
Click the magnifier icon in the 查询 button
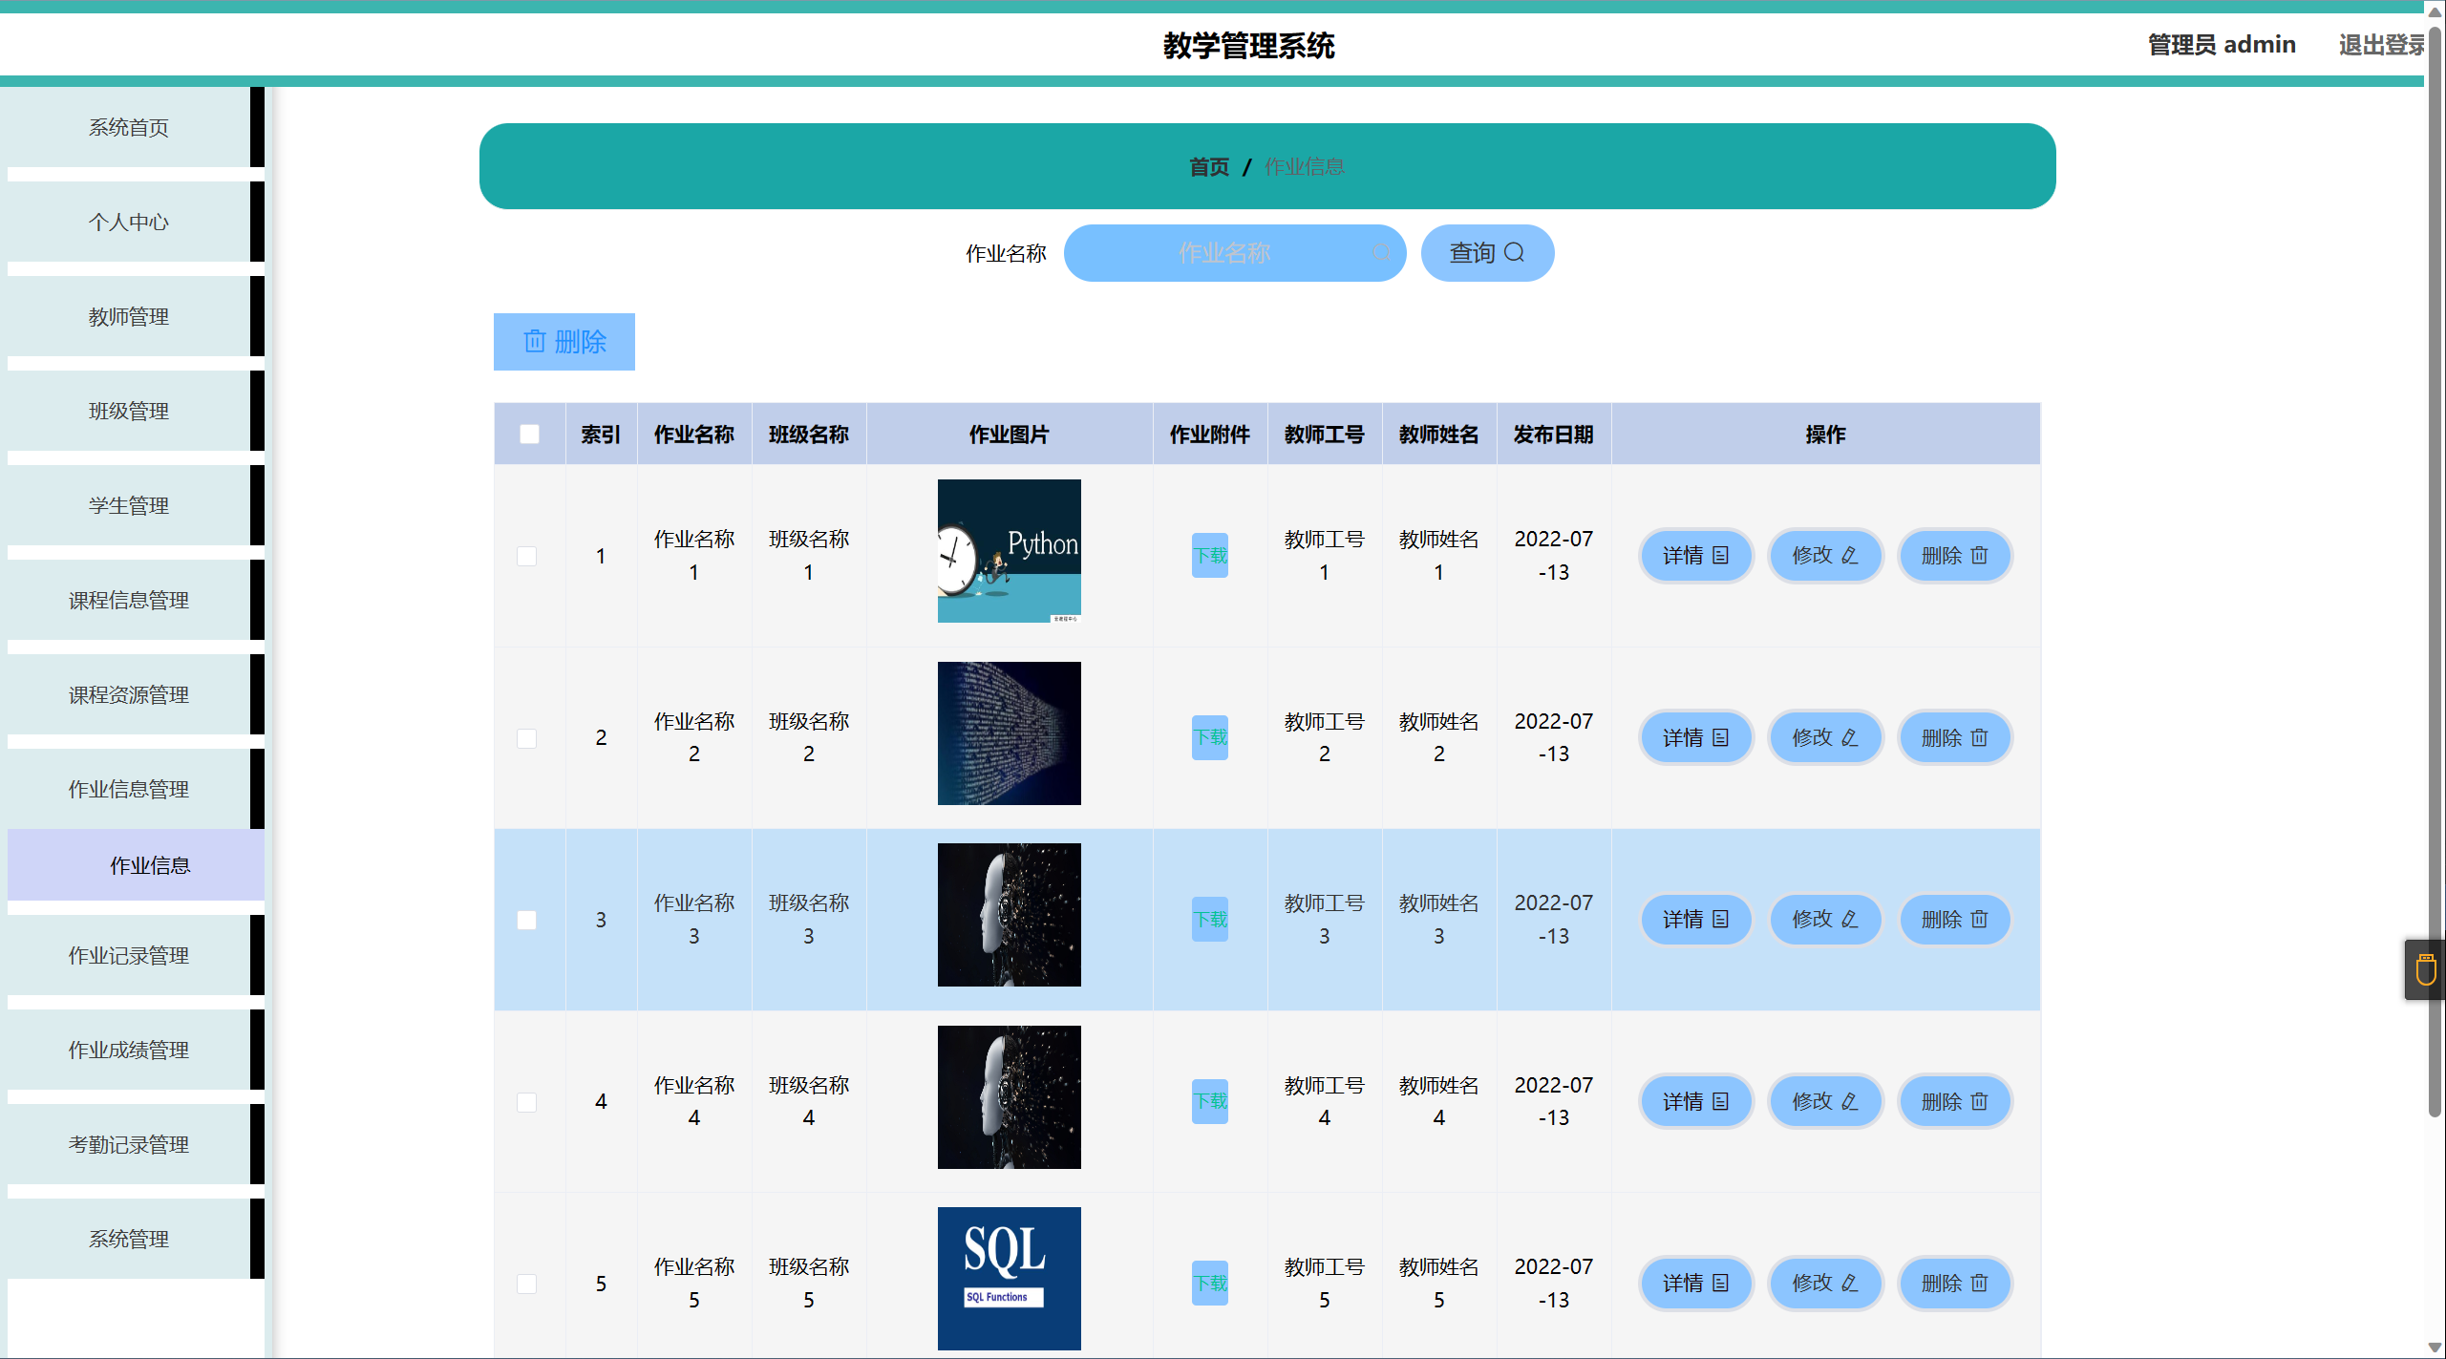1514,252
